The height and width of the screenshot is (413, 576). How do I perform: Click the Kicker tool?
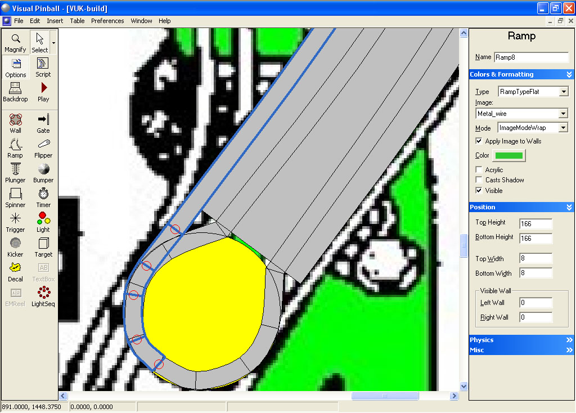pos(15,247)
